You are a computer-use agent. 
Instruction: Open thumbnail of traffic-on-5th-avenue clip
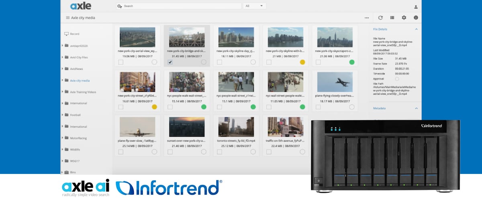coord(286,127)
